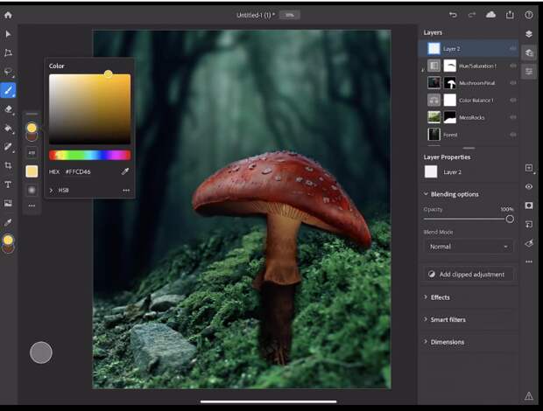Screen dimensions: 543x411
Task: Click Add clipped adjustment button
Action: tap(469, 274)
